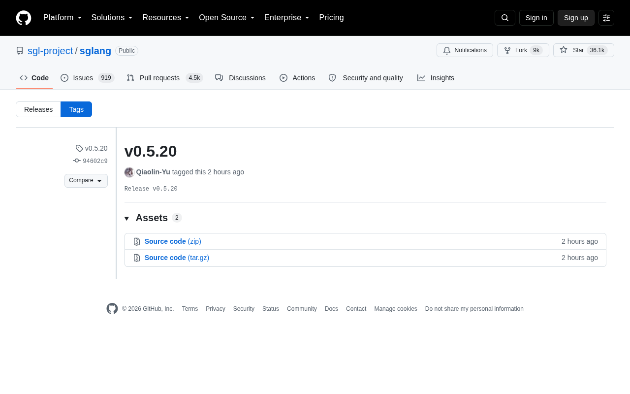Click the repository book icon

(20, 51)
